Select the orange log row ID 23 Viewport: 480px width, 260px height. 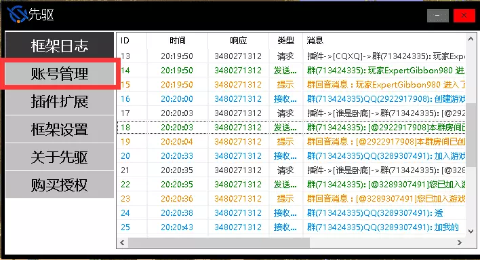[291, 199]
